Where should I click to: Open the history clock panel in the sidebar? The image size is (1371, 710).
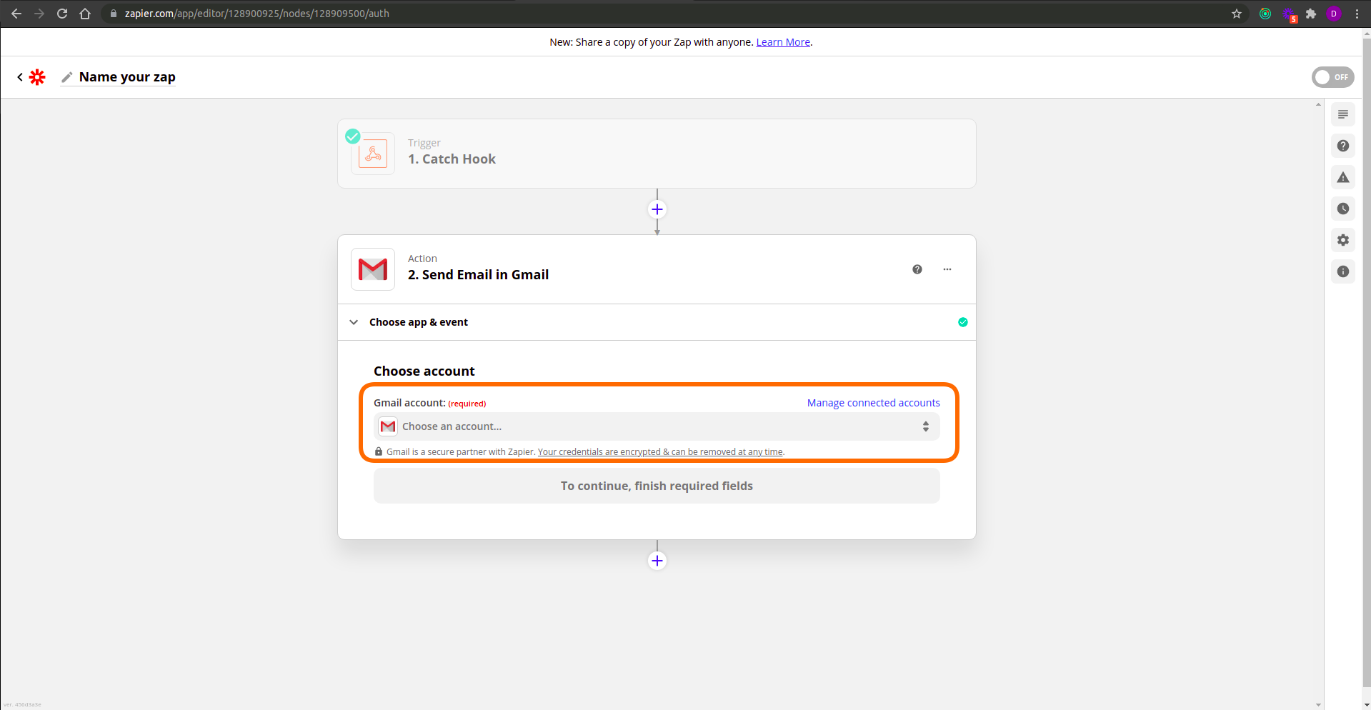tap(1343, 209)
